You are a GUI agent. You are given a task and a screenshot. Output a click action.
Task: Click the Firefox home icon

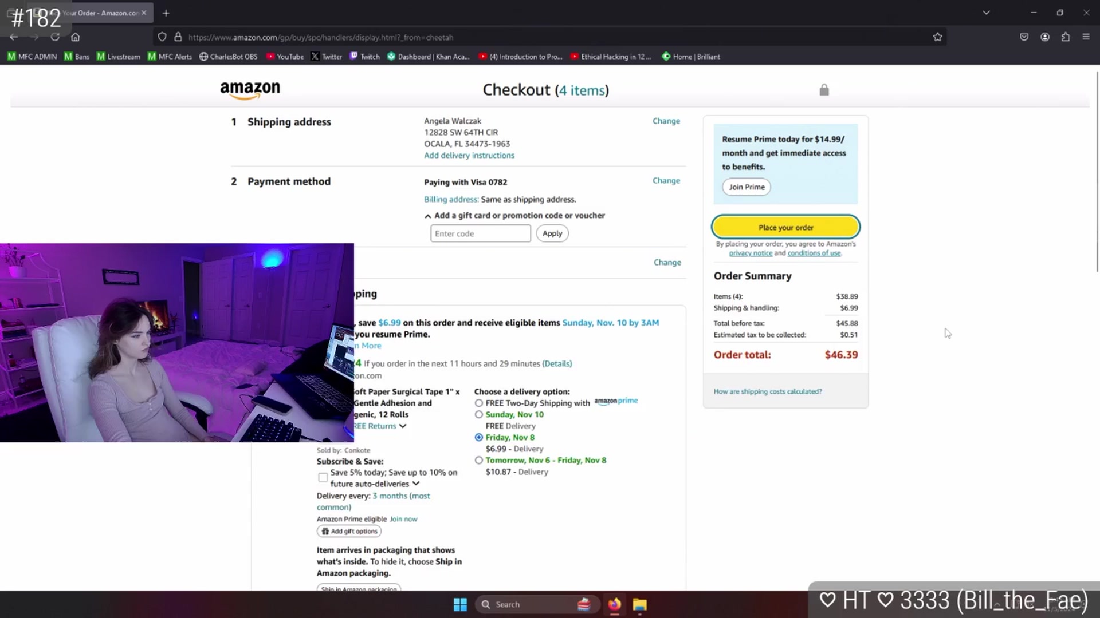75,37
